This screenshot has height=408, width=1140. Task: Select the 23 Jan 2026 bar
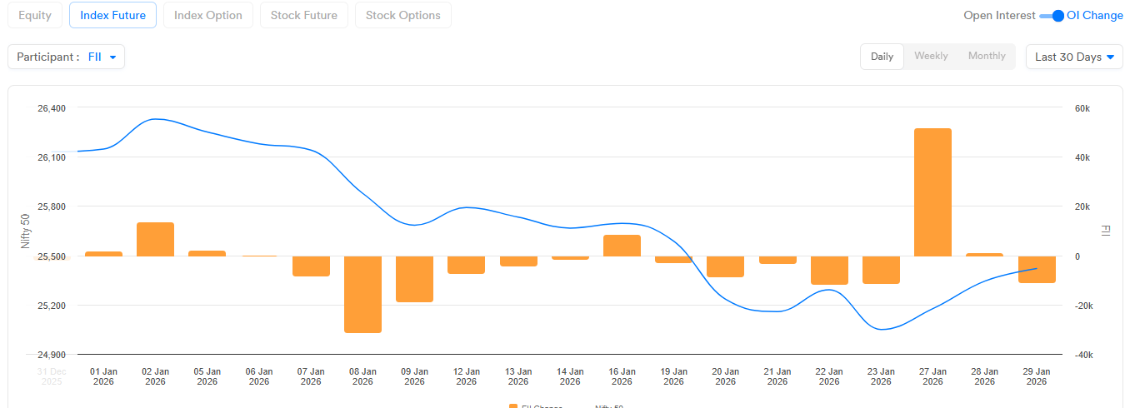click(x=881, y=270)
